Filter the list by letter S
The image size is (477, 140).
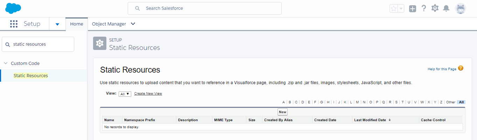(x=396, y=102)
